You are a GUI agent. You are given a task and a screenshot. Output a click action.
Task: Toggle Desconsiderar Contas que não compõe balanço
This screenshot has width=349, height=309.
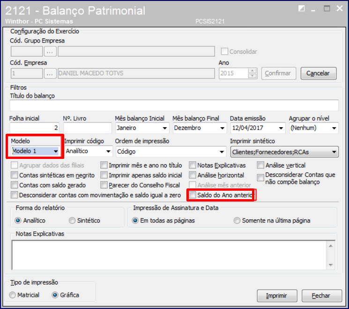[260, 178]
